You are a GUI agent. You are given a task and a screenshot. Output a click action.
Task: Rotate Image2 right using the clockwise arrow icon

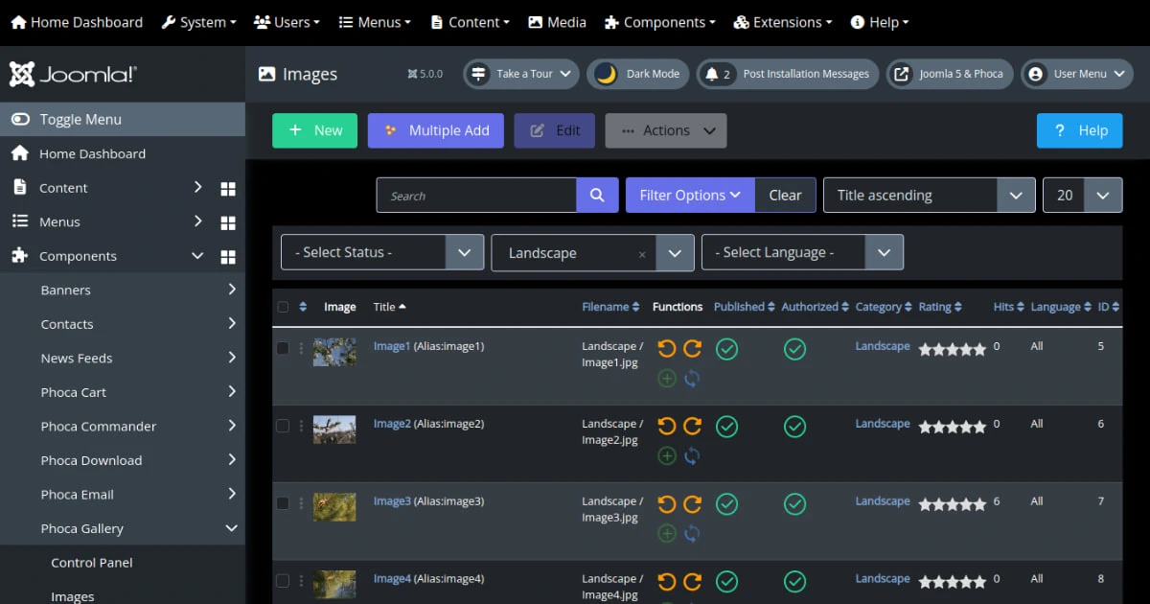pyautogui.click(x=692, y=427)
